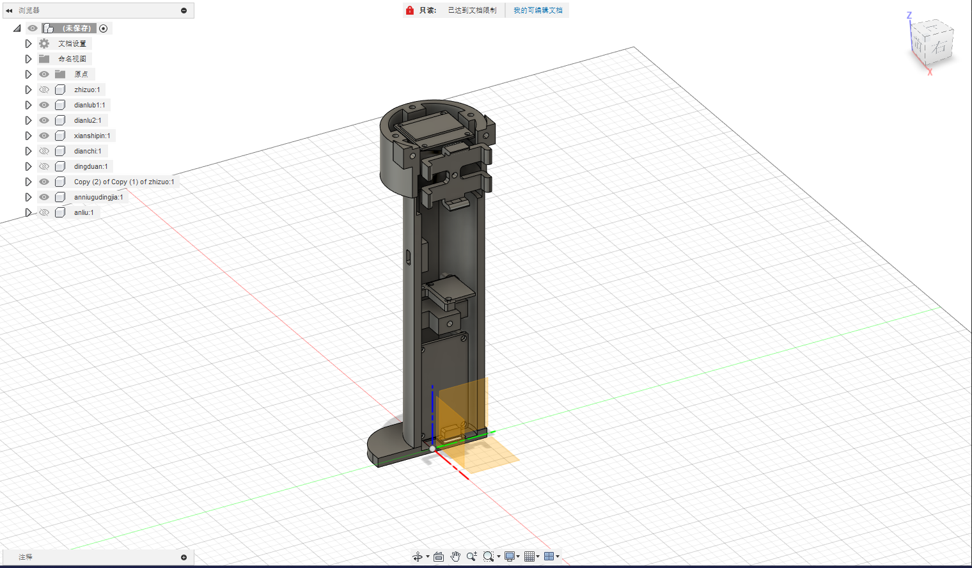This screenshot has height=568, width=972.
Task: Click the Orbit tool icon in navigation bar
Action: click(x=417, y=556)
